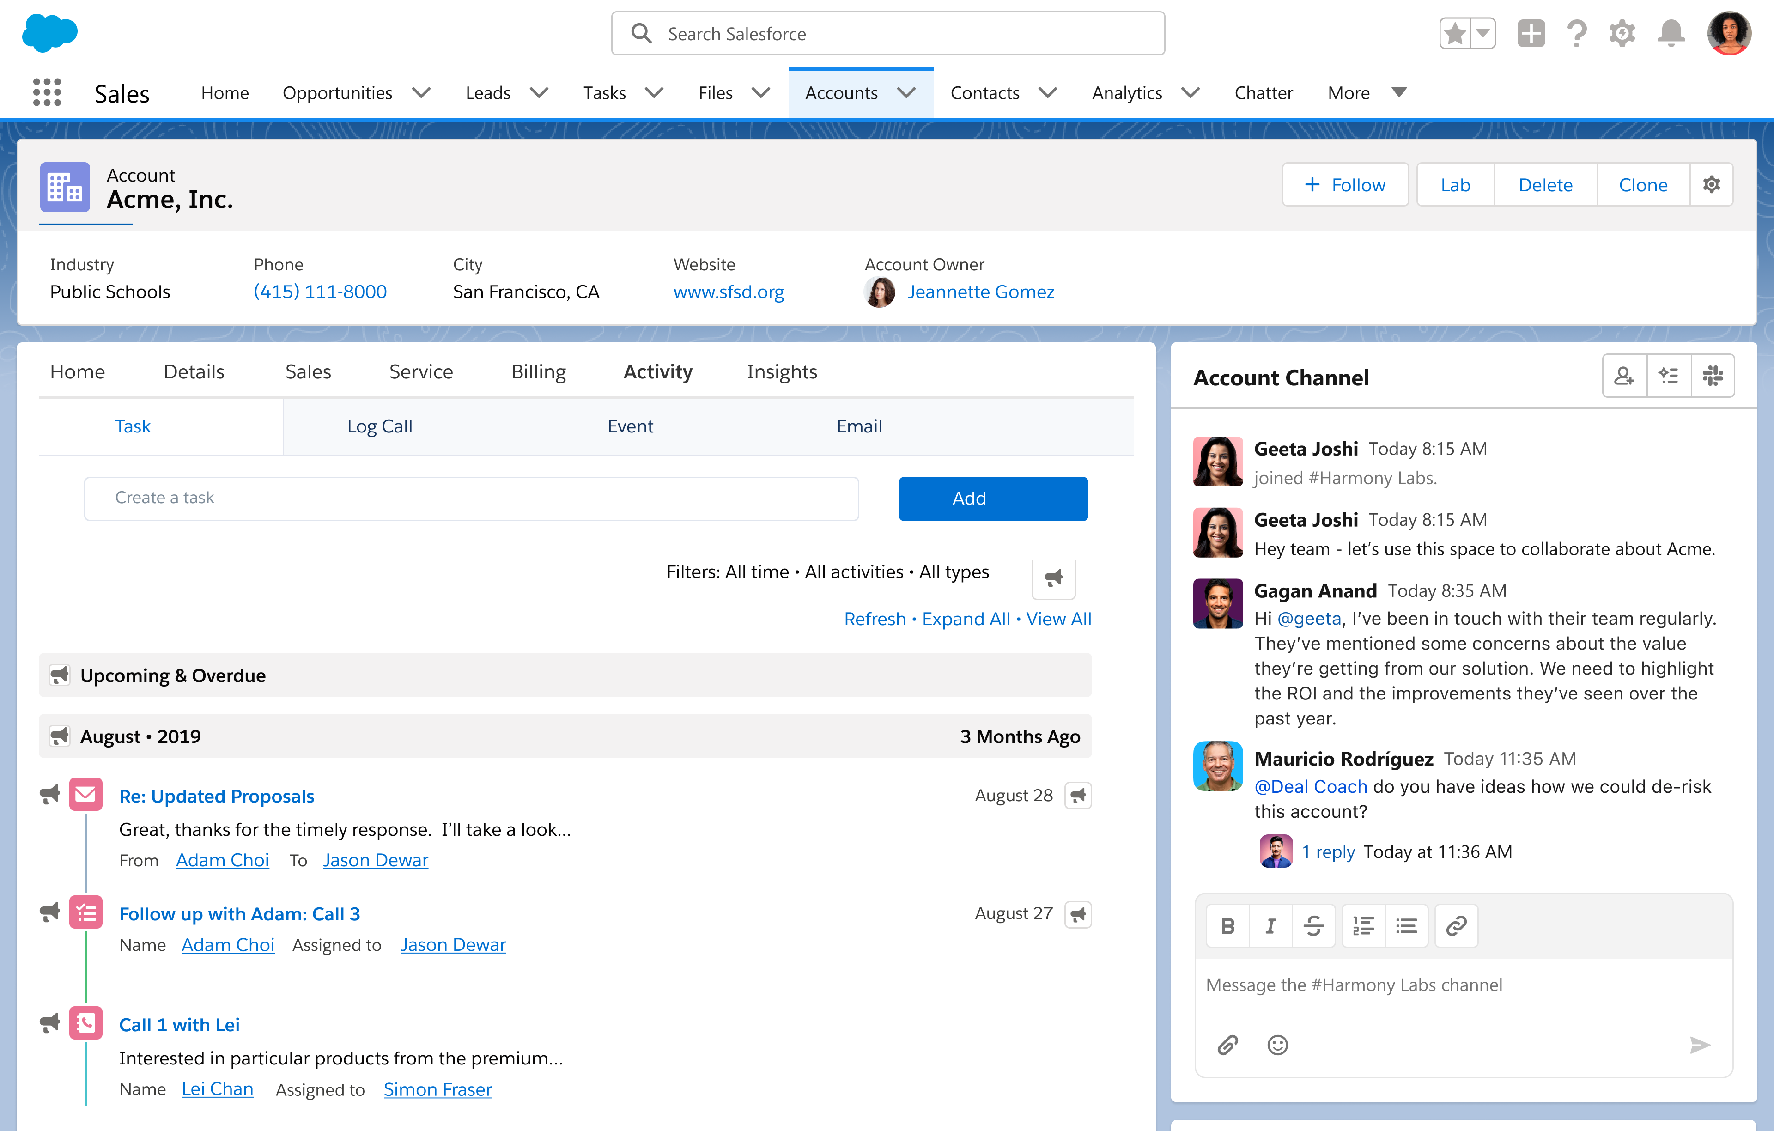Click the add member icon in Account Channel
Screen dimensions: 1774x1131
point(1624,376)
